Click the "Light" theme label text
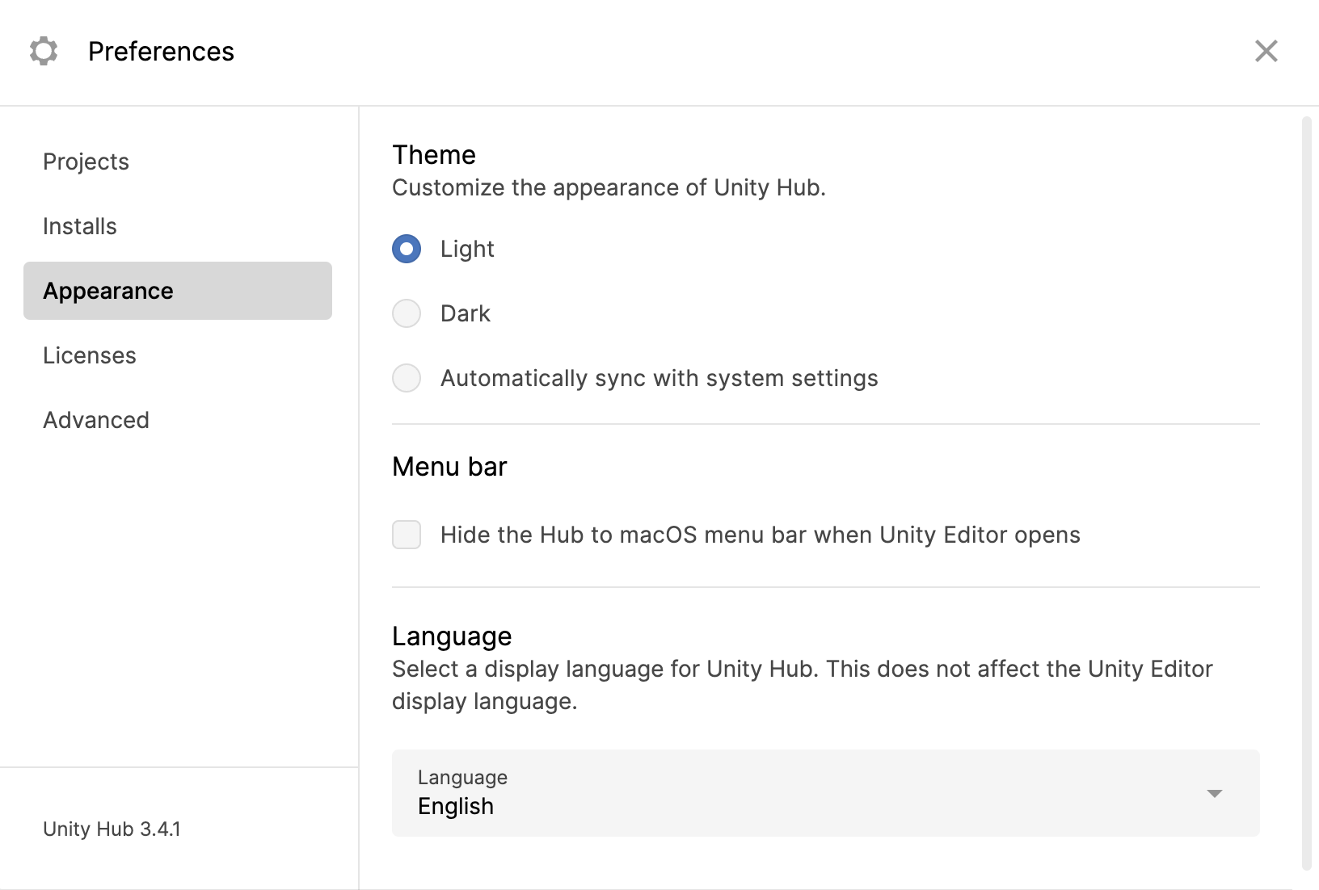Screen dimensions: 1319x890 467,249
